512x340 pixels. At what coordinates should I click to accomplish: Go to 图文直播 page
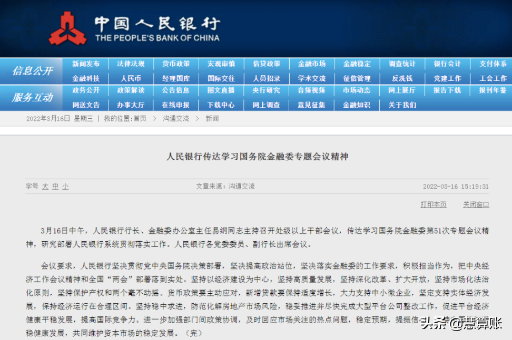[221, 90]
